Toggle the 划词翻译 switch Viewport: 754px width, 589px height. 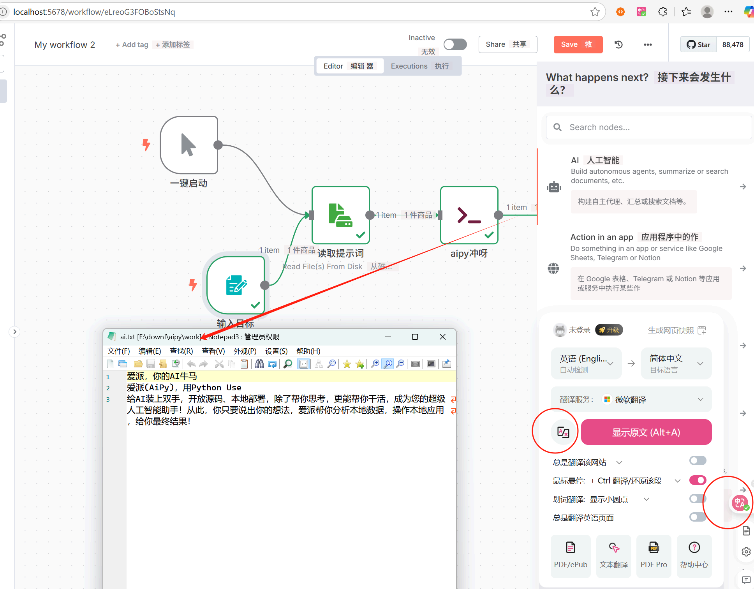[698, 499]
